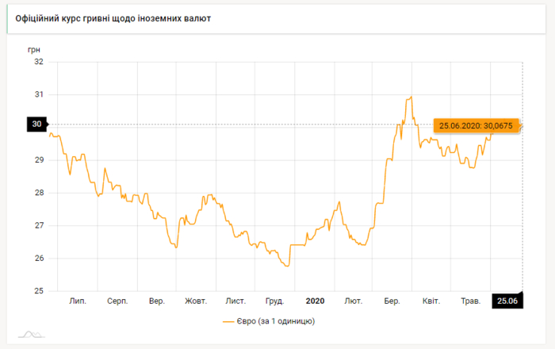Click the 32 value on the vertical axis
Viewport: 555px width, 349px height.
coord(38,61)
